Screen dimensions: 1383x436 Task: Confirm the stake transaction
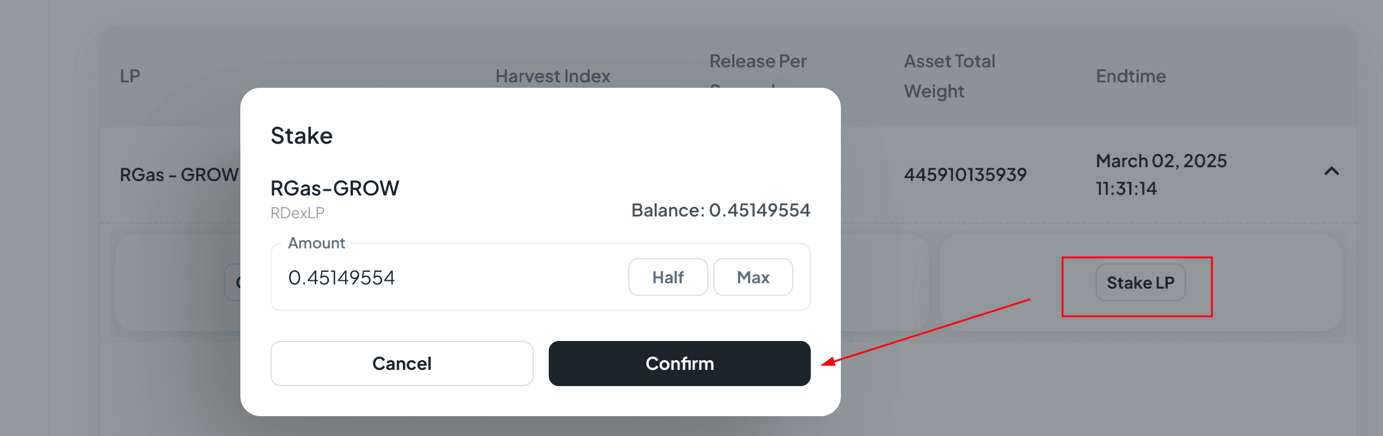679,363
